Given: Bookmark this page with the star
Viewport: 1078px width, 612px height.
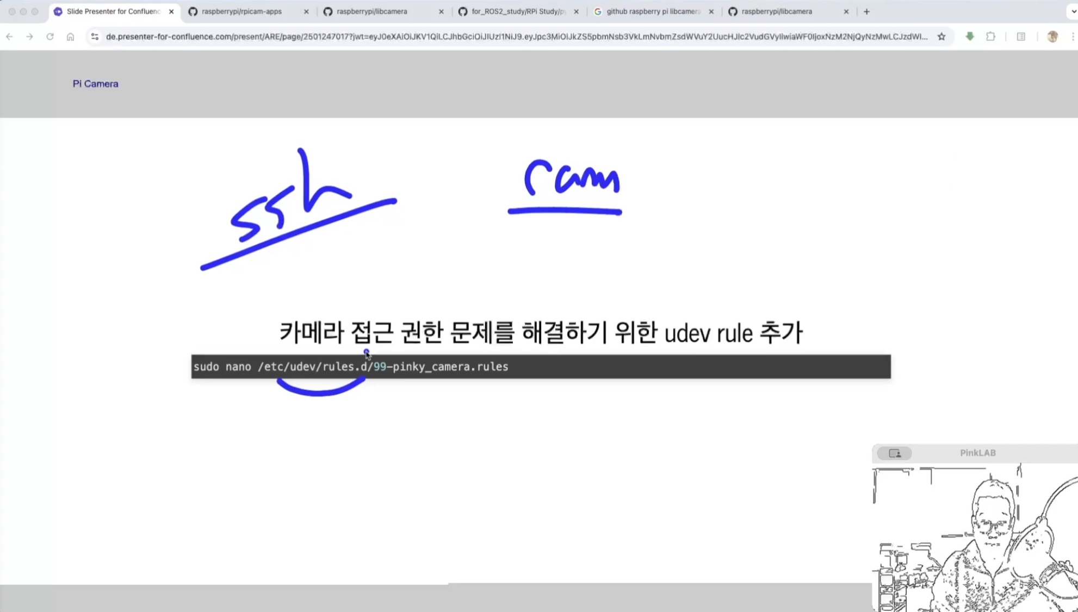Looking at the screenshot, I should pos(941,36).
